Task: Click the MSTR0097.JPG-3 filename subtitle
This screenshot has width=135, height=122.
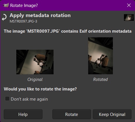Action: click(23, 21)
